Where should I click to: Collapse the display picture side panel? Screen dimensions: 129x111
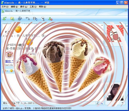pyautogui.click(x=127, y=26)
